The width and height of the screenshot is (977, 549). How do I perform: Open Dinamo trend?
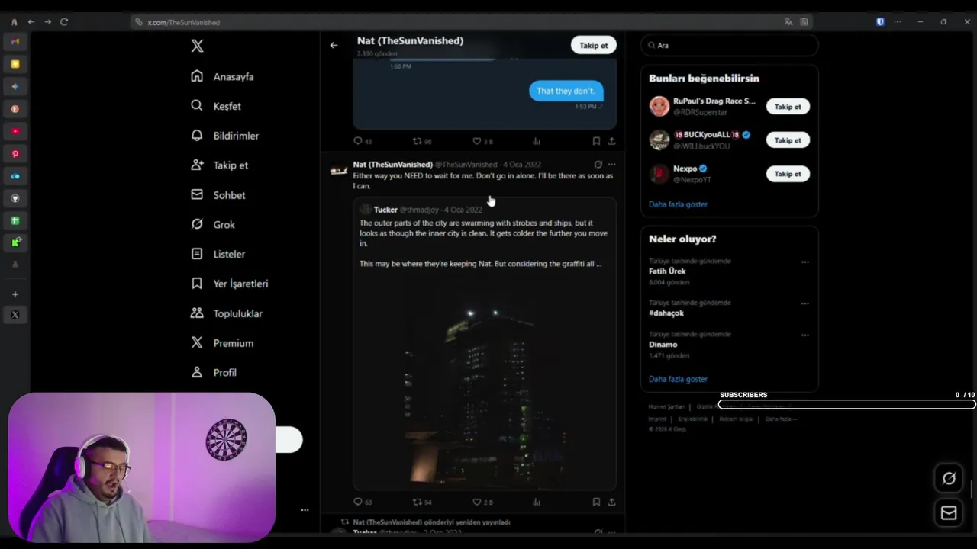pyautogui.click(x=663, y=345)
